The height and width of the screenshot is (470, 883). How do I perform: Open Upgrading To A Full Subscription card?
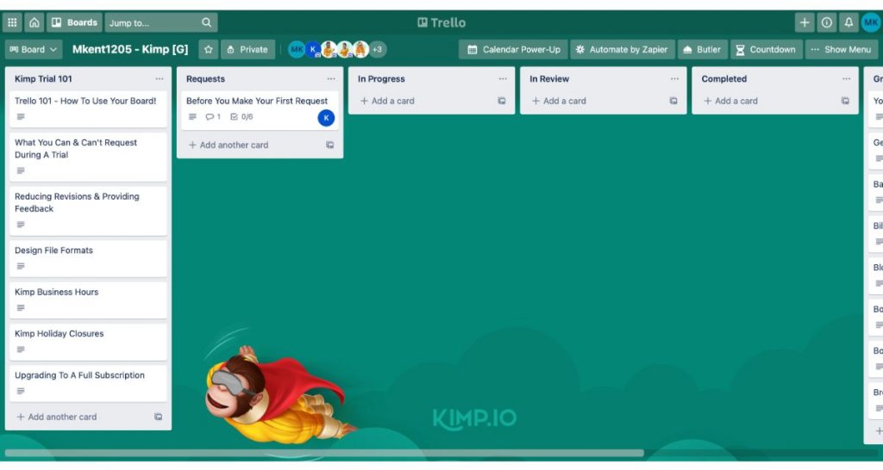(x=89, y=383)
